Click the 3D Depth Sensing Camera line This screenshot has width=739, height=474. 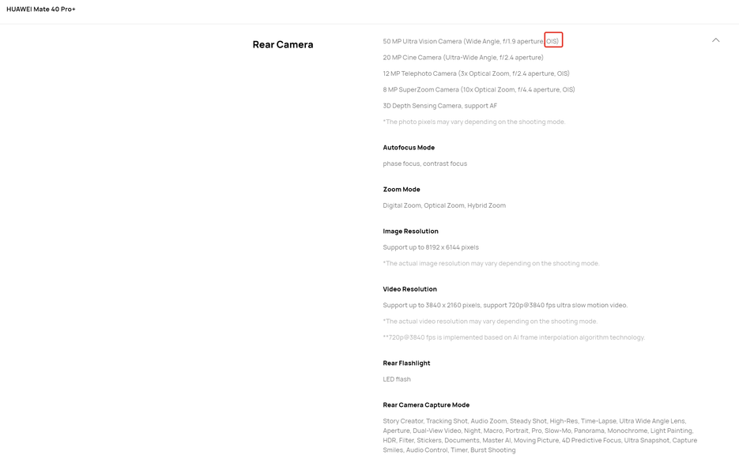coord(440,106)
